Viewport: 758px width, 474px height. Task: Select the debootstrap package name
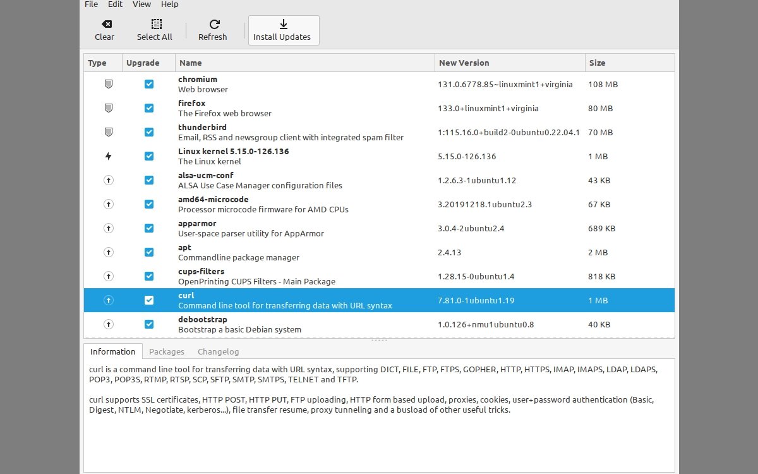203,319
